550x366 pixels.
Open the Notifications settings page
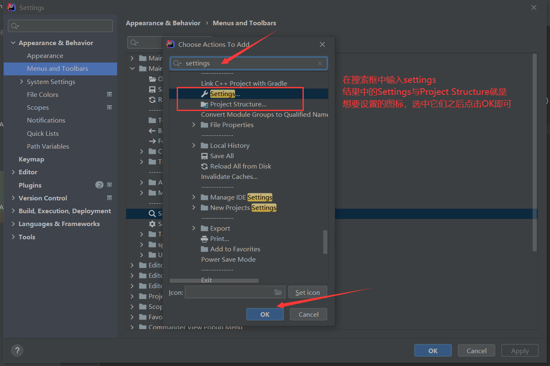[x=46, y=120]
